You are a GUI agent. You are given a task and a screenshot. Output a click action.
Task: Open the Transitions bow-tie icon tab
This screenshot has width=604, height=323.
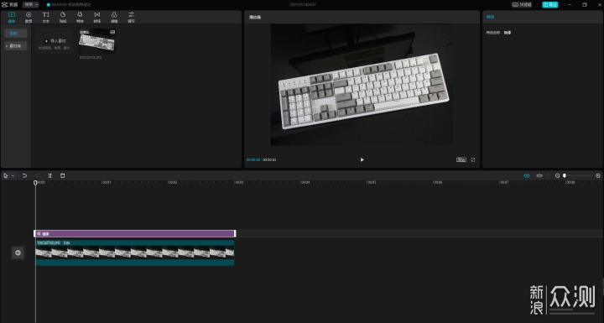click(x=97, y=17)
